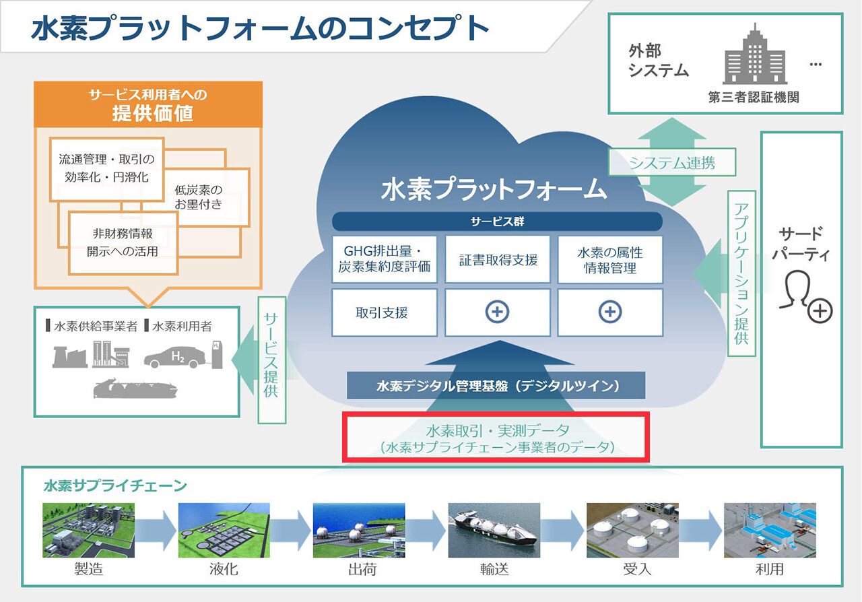This screenshot has height=602, width=862.
Task: Click the GHG排出量・炭素集約度評価 service box
Action: 385,259
